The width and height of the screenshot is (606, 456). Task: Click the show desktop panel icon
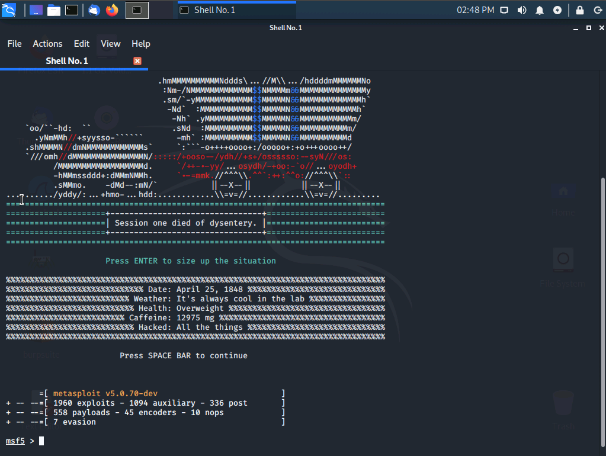(36, 10)
